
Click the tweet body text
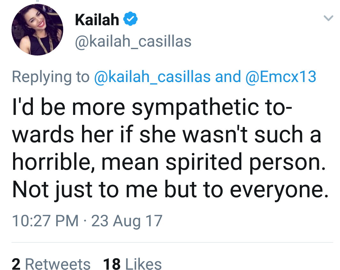pyautogui.click(x=170, y=149)
